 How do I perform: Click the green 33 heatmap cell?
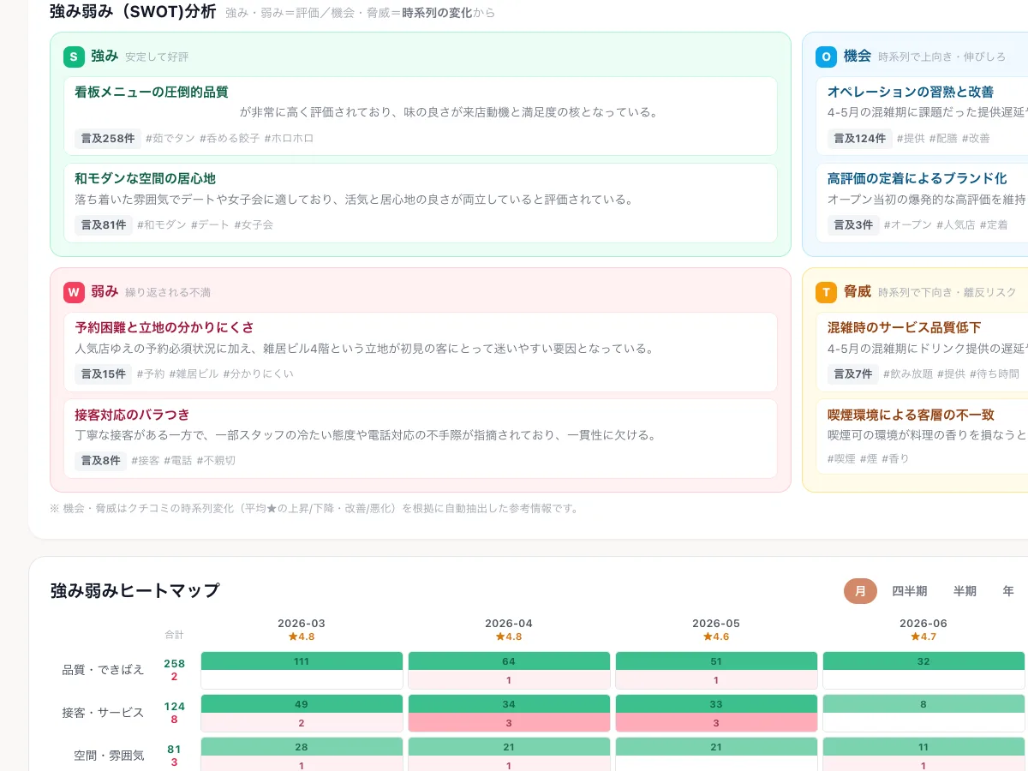pyautogui.click(x=716, y=704)
